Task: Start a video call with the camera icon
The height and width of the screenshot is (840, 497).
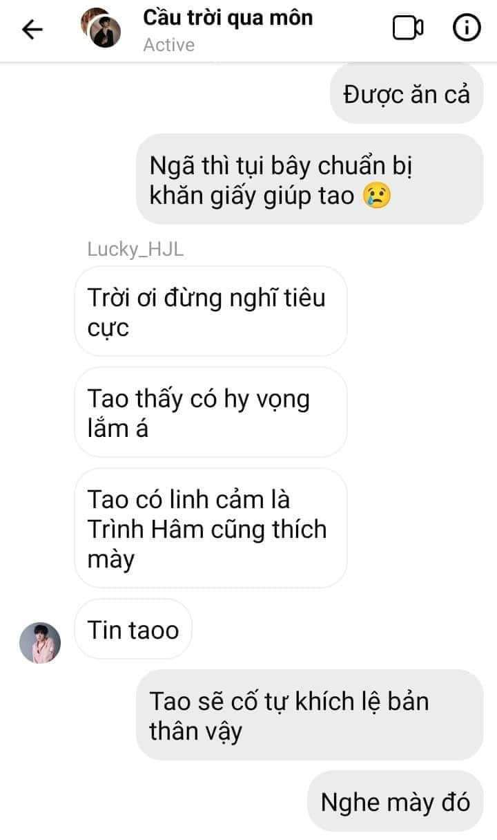Action: pyautogui.click(x=408, y=28)
